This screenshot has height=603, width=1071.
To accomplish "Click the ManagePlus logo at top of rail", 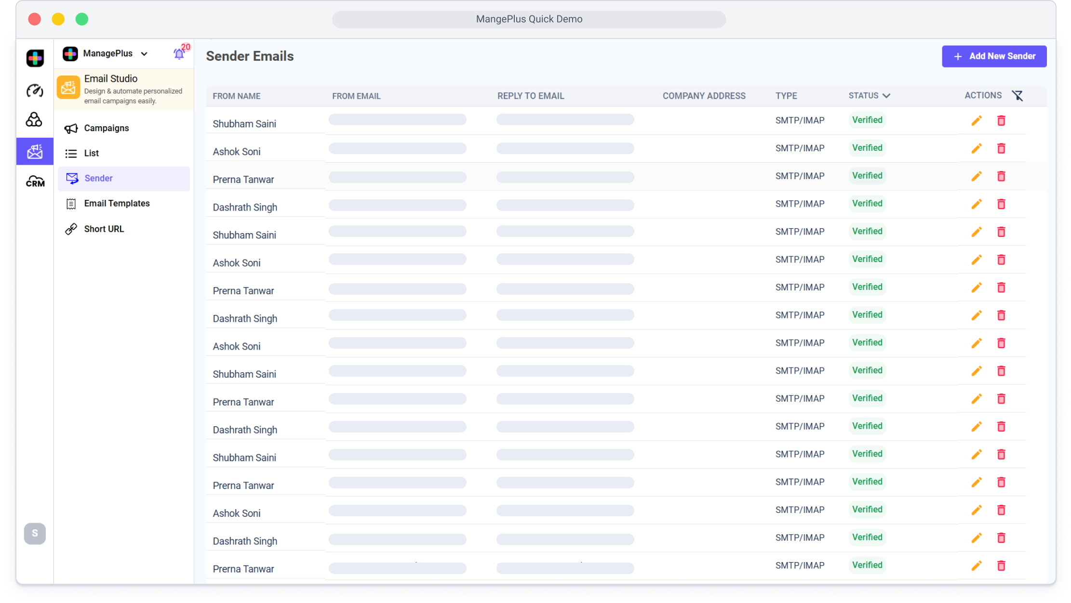I will (x=35, y=58).
